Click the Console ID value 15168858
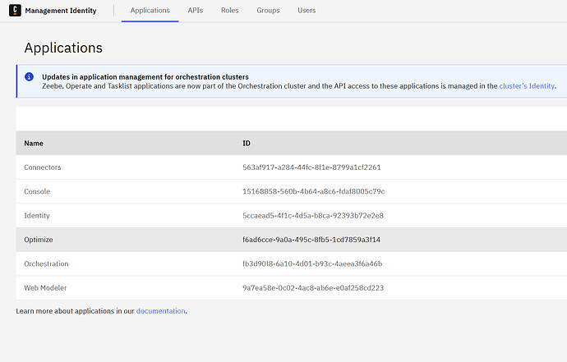Image resolution: width=567 pixels, height=362 pixels. pyautogui.click(x=313, y=191)
